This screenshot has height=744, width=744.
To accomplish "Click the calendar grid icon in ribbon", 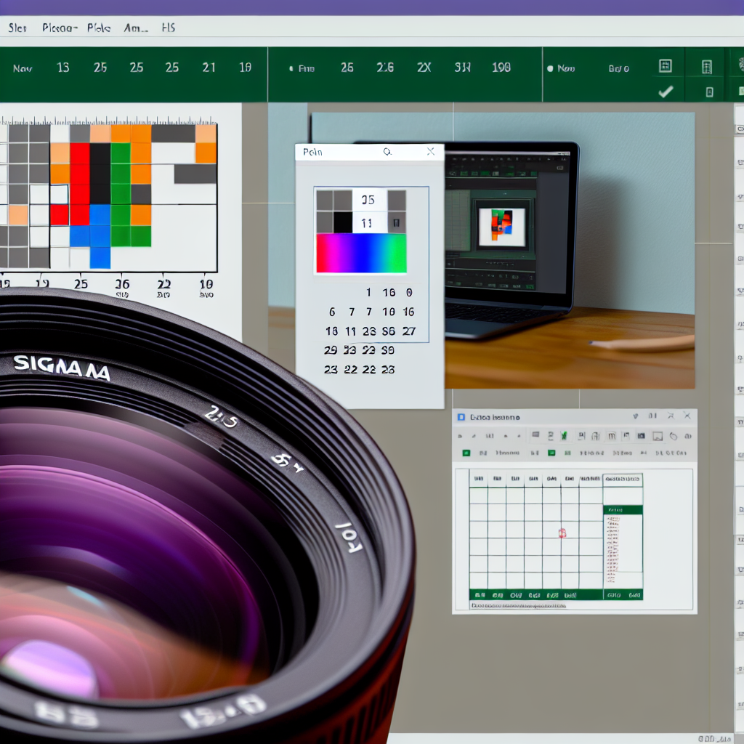I will coord(666,65).
